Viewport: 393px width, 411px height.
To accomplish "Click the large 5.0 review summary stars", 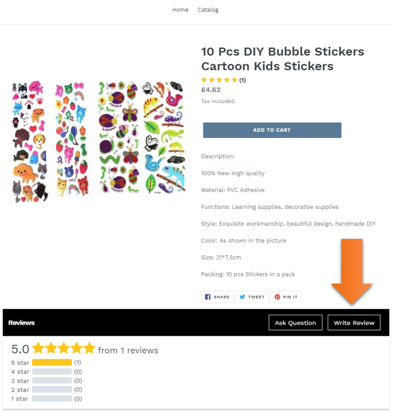I will pos(64,348).
